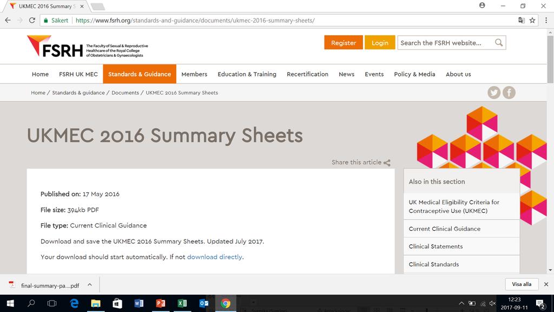This screenshot has width=554, height=312.
Task: Open UK Medical Eligibility Criteria link
Action: click(x=461, y=206)
